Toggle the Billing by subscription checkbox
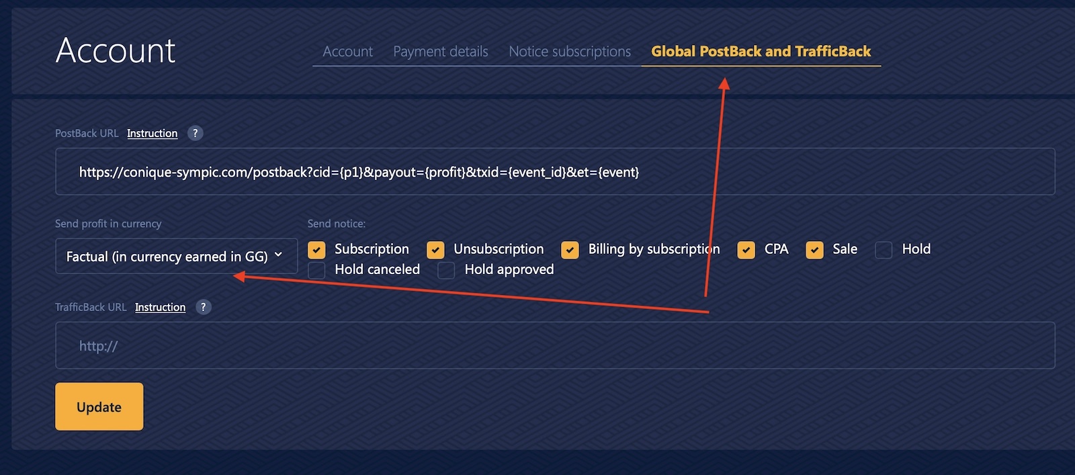This screenshot has height=475, width=1075. pyautogui.click(x=570, y=250)
